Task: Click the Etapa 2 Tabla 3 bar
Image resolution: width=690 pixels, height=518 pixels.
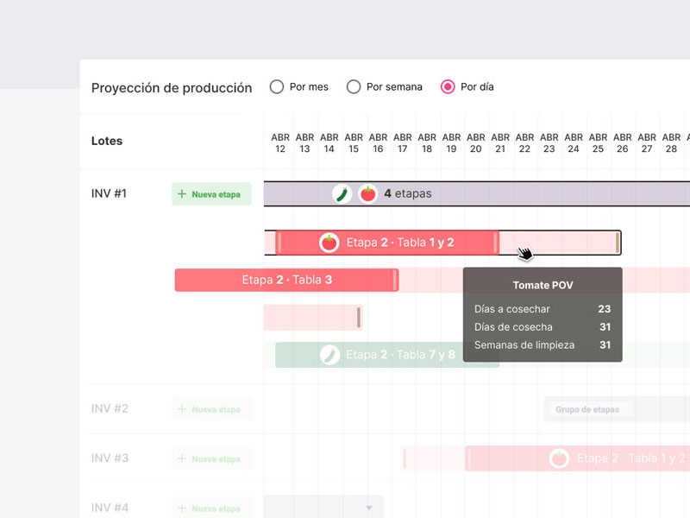Action: 285,280
